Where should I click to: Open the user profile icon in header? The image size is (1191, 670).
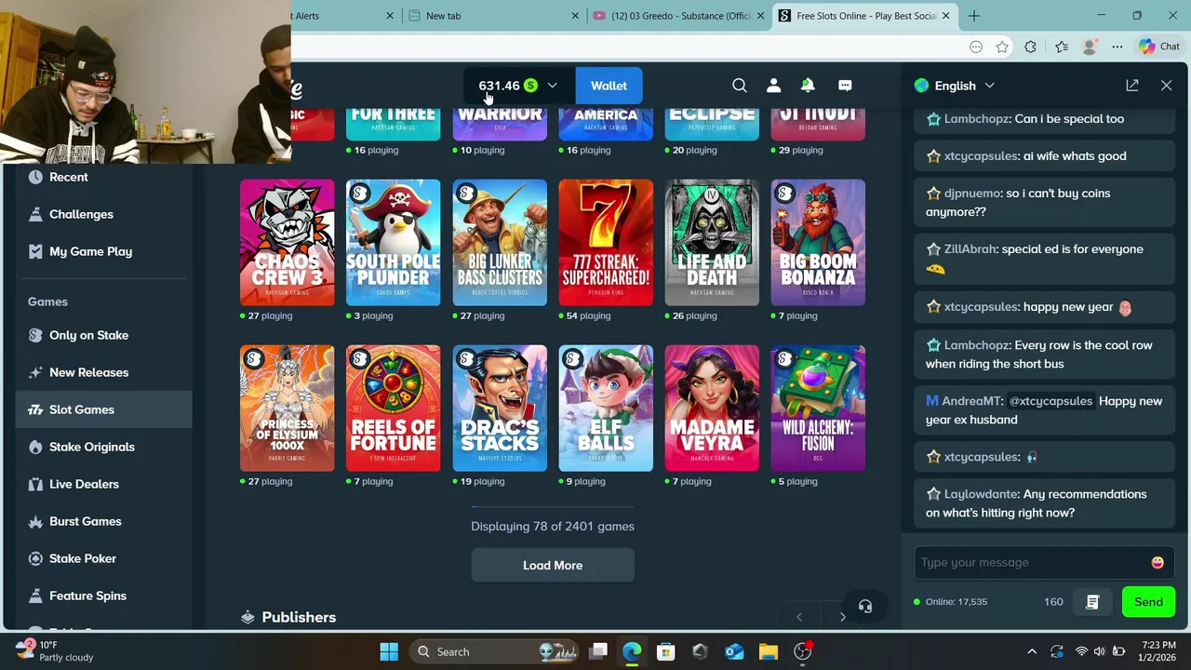coord(773,86)
